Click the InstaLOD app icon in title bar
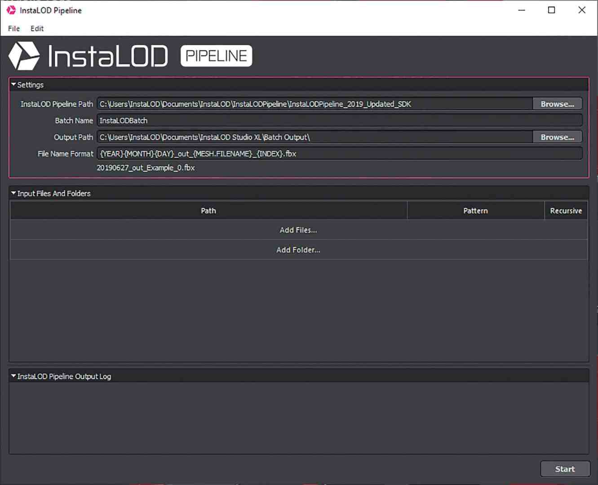This screenshot has width=598, height=485. 11,10
